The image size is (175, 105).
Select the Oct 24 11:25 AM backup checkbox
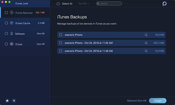tap(61, 43)
